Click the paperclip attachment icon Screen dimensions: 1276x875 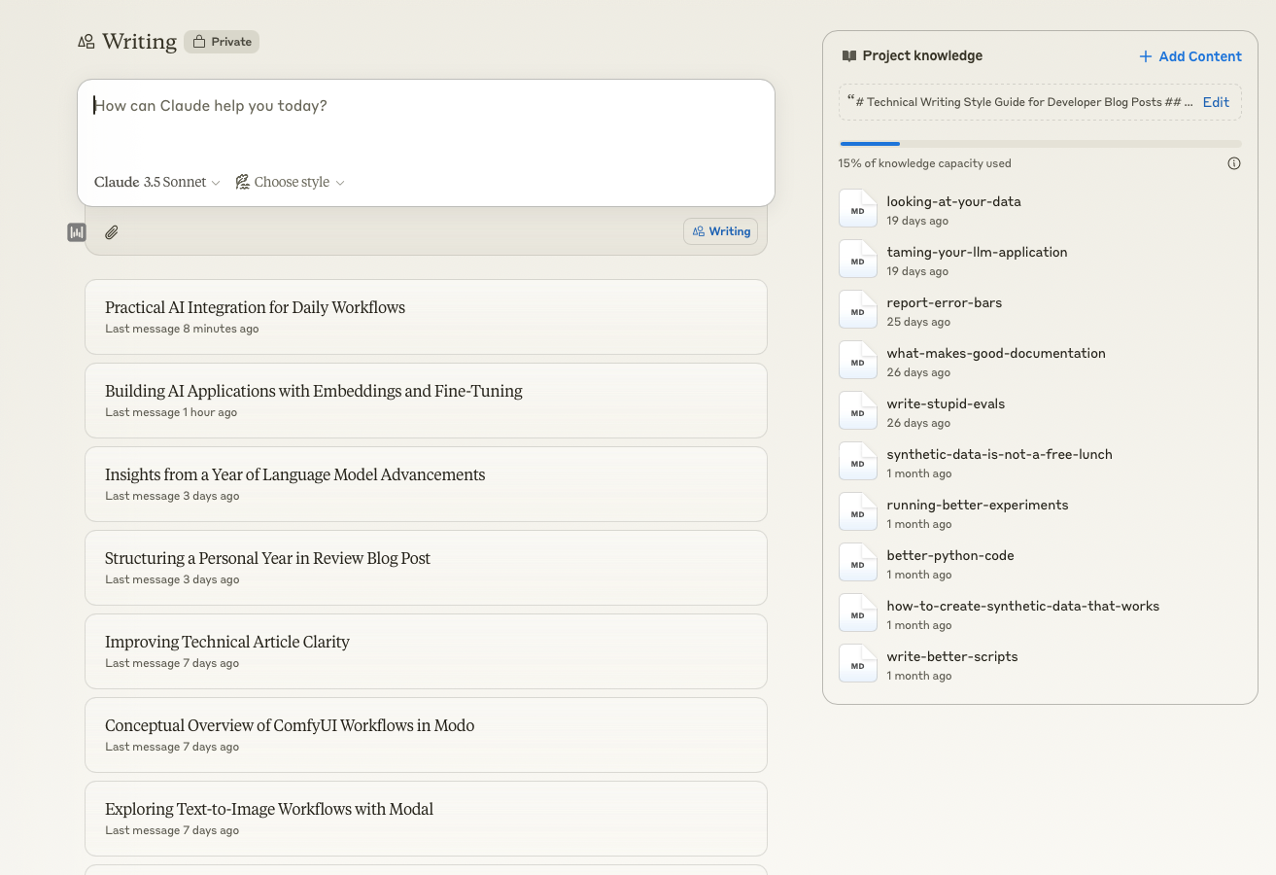112,232
